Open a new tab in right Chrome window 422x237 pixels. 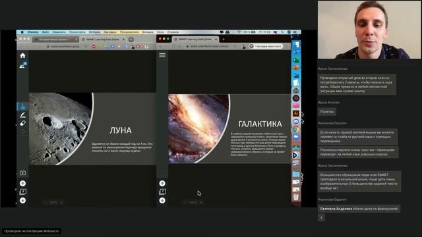pos(224,39)
